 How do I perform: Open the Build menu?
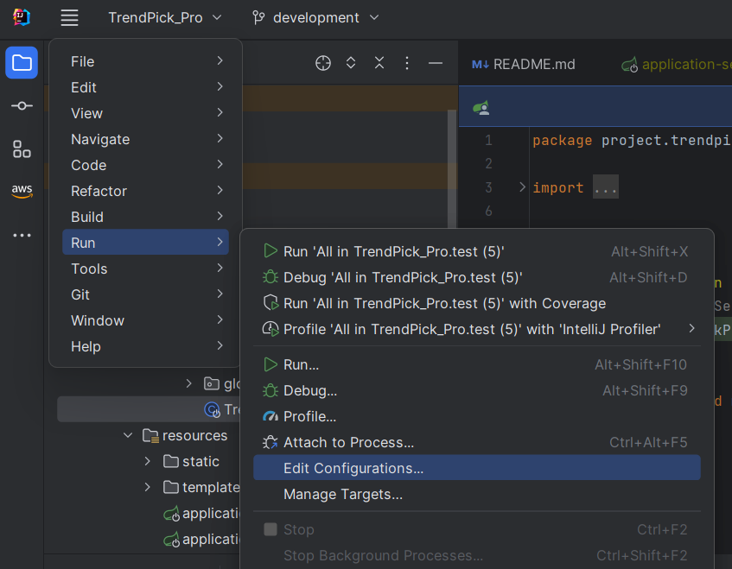point(145,217)
